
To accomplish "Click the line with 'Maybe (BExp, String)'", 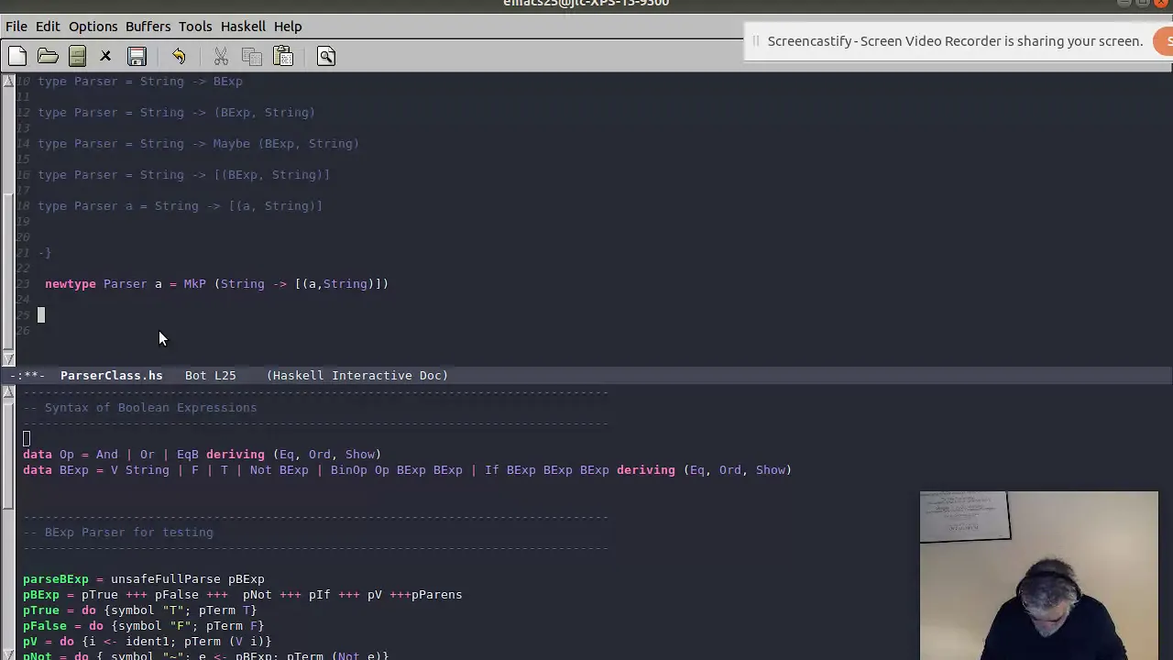I will (199, 144).
